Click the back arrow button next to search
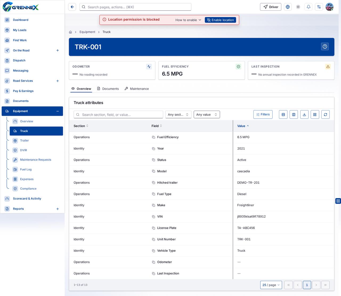This screenshot has width=341, height=296. click(72, 7)
